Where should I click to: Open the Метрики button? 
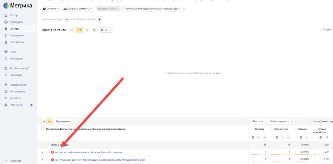point(258,121)
